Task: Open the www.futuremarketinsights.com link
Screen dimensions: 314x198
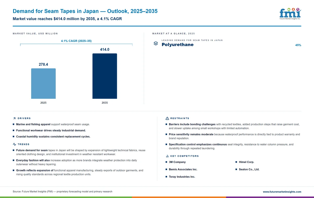Action: [282, 192]
